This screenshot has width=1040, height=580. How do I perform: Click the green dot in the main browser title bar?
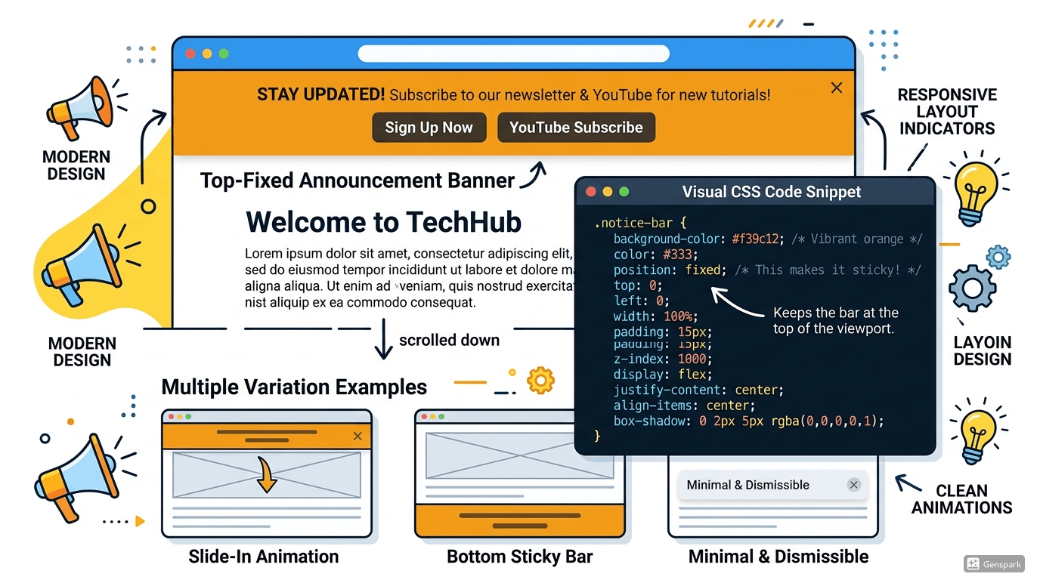pyautogui.click(x=223, y=54)
